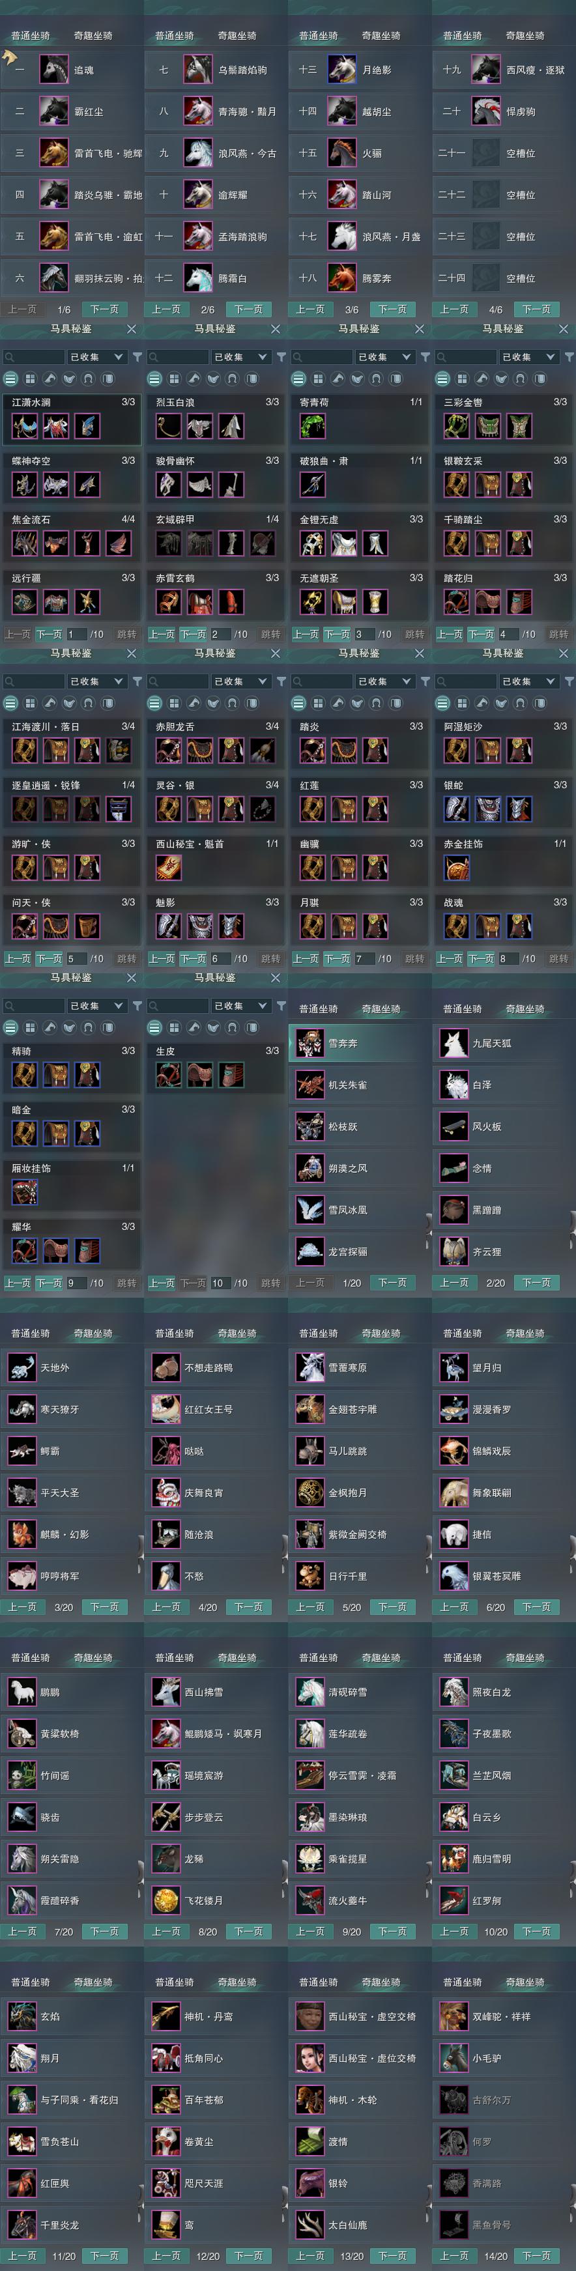Choose the 九尾天狐 white fox icon

point(454,1043)
